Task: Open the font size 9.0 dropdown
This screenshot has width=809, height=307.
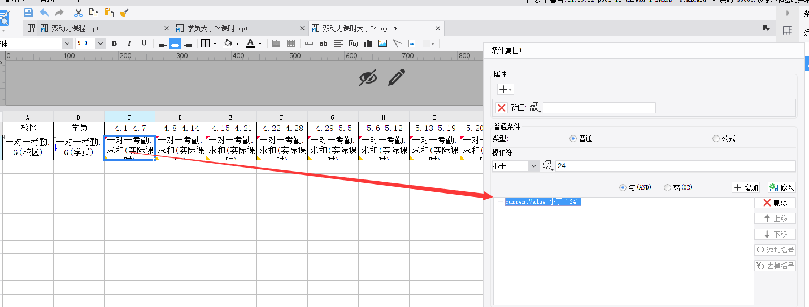Action: point(101,43)
